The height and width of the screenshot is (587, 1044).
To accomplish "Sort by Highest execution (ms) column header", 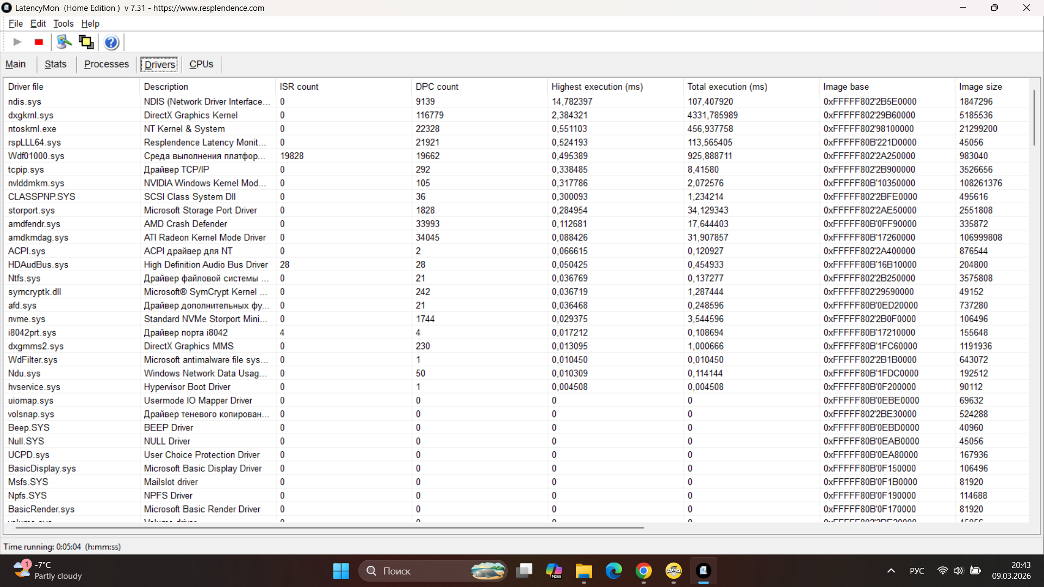I will click(615, 86).
